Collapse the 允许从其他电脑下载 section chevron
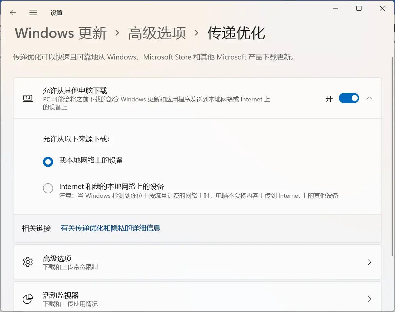Viewport: 395px width, 312px height. tap(370, 98)
